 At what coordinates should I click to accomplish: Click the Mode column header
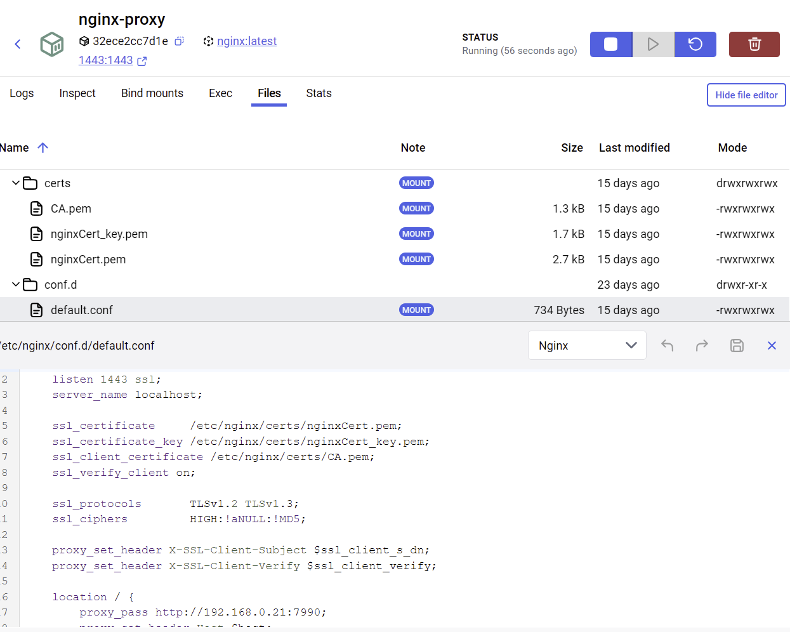[732, 148]
